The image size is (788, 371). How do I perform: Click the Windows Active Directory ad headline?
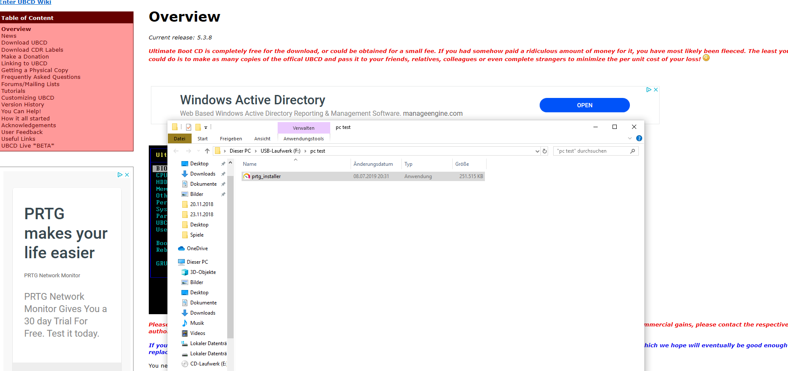(x=253, y=100)
